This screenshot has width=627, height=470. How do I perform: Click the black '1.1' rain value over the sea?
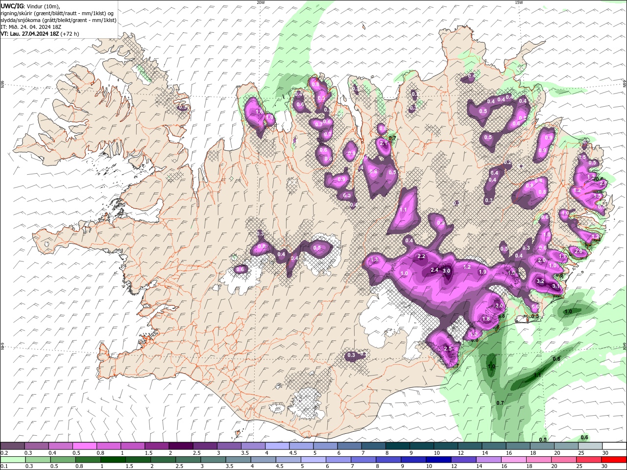[x=537, y=375]
